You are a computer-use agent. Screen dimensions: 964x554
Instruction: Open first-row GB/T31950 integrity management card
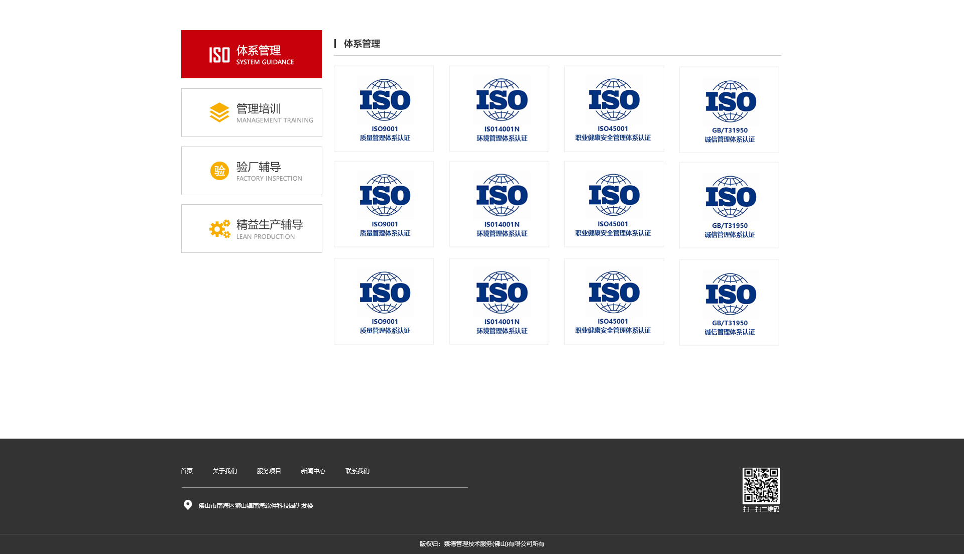[x=729, y=110]
